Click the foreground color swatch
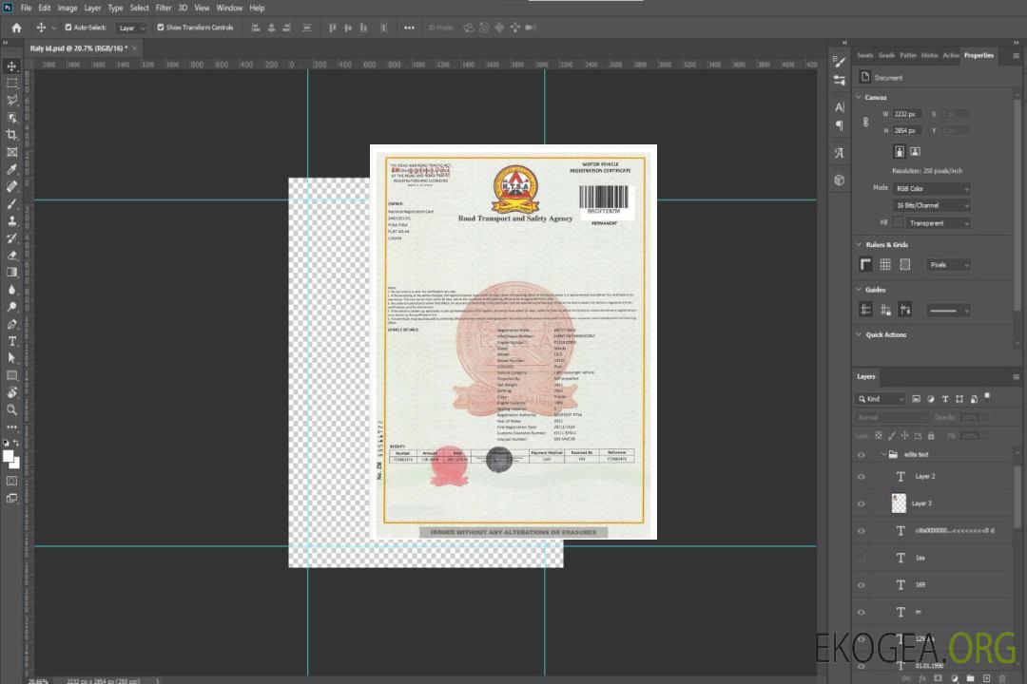Image resolution: width=1027 pixels, height=684 pixels. click(9, 456)
